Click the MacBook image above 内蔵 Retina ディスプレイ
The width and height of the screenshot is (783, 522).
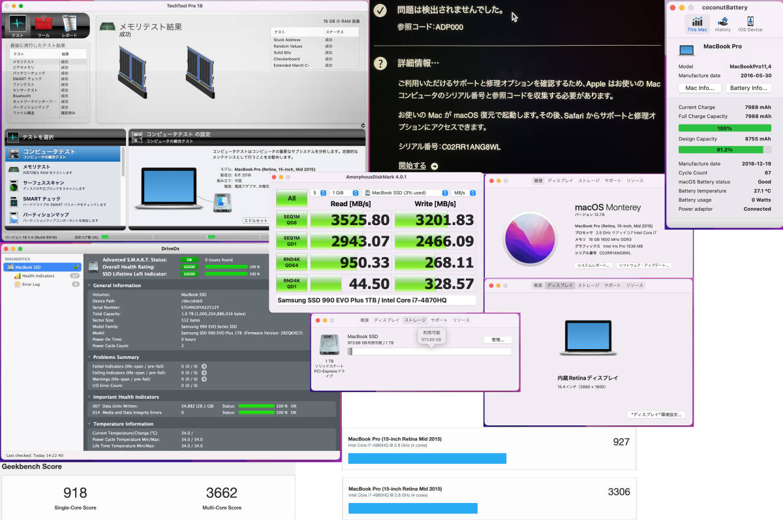(588, 337)
